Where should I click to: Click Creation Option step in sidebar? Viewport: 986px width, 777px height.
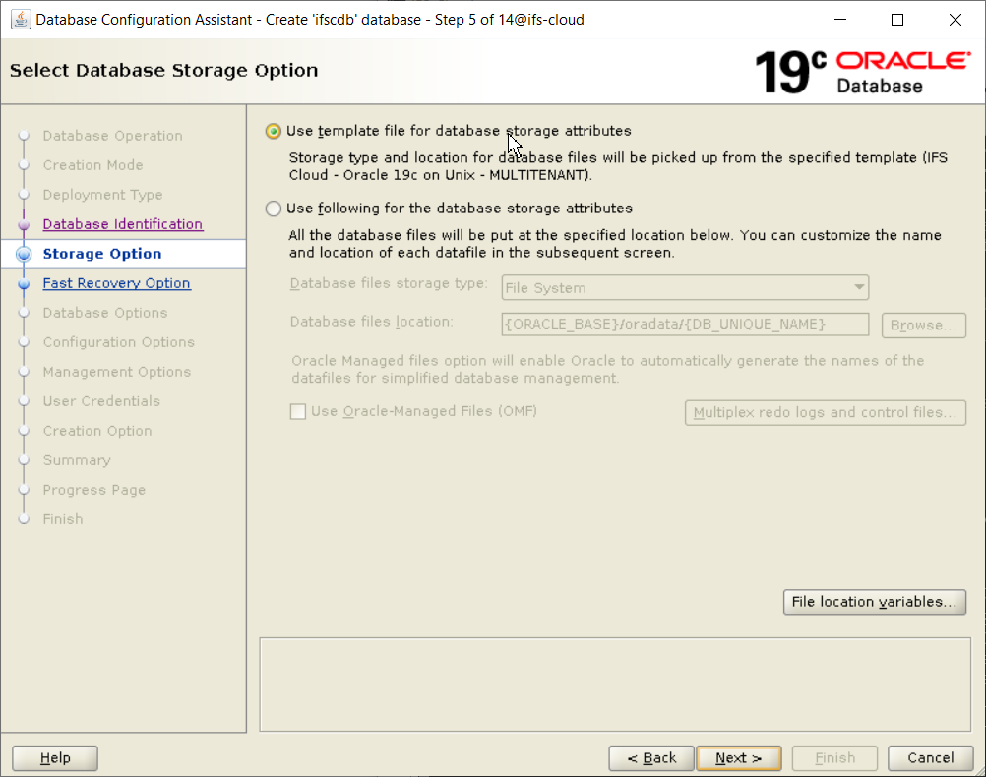[x=97, y=431]
